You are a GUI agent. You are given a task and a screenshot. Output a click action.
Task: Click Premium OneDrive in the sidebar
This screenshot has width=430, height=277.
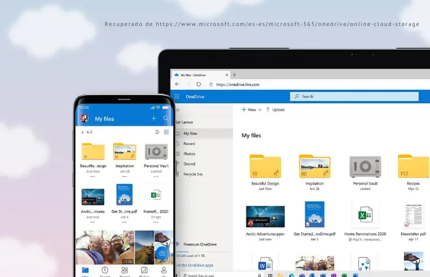[200, 244]
